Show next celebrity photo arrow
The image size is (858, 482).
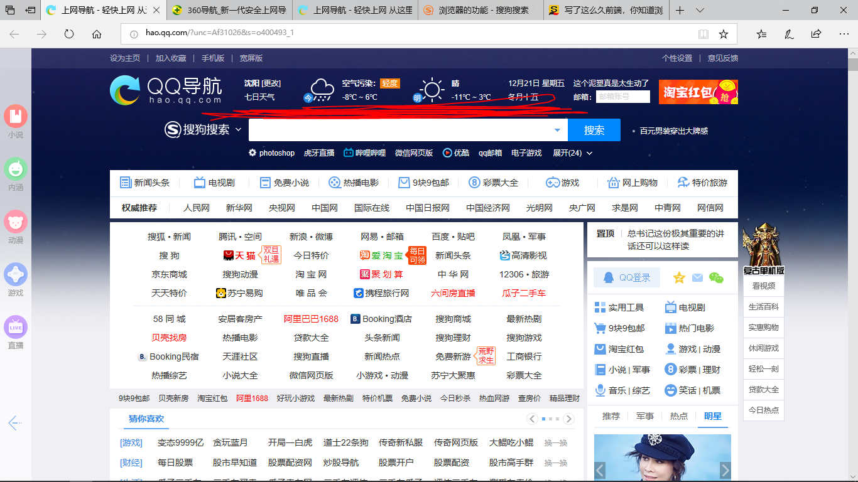725,470
